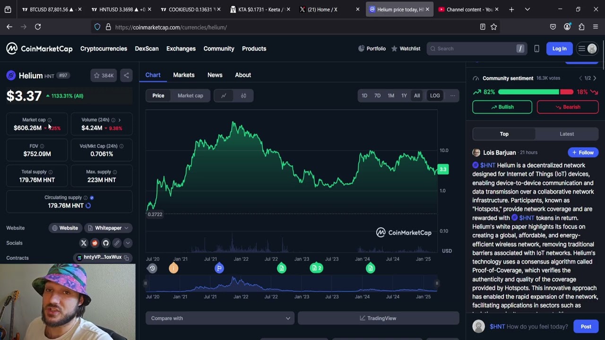Screen dimensions: 605x340
Task: Expand Volume (24h) details arrow
Action: coord(120,120)
